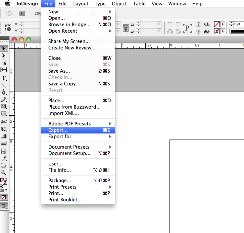The image size is (244, 233).
Task: Select the Hand tool
Action: [4, 165]
